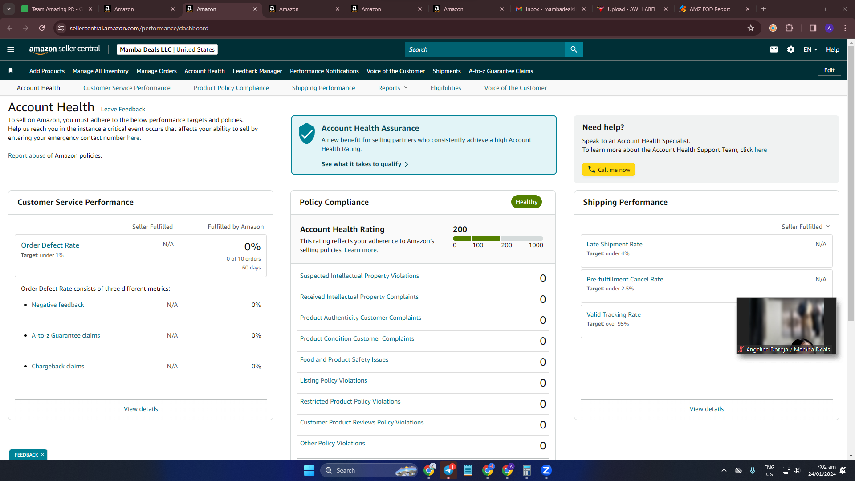Bookmark this page with the star icon
Viewport: 855px width, 481px height.
[751, 28]
